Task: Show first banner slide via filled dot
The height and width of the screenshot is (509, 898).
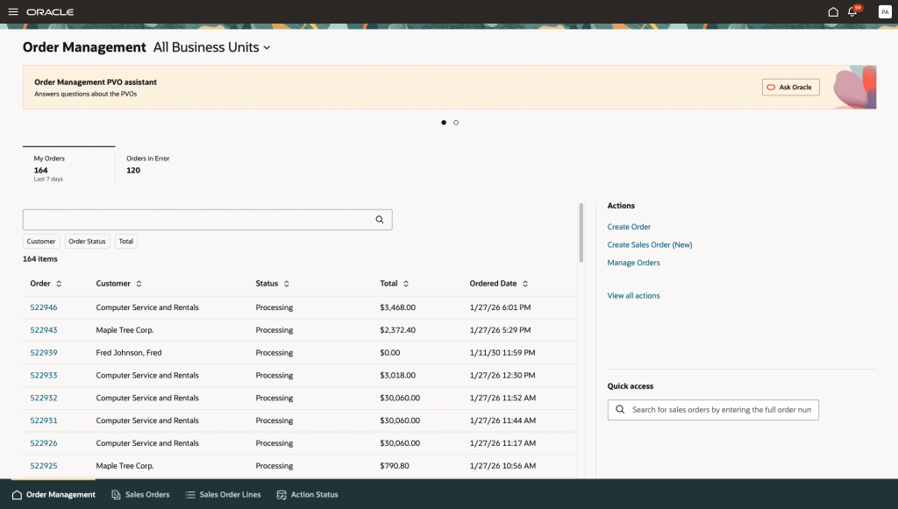Action: [x=444, y=123]
